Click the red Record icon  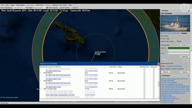[x=72, y=8]
